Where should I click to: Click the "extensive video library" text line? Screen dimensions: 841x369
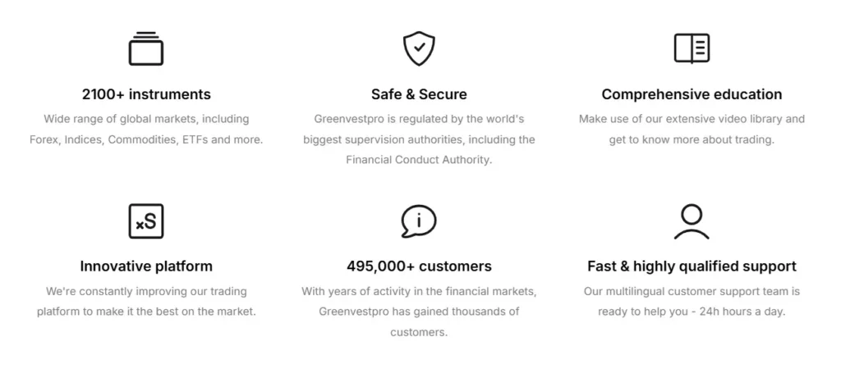pos(692,119)
